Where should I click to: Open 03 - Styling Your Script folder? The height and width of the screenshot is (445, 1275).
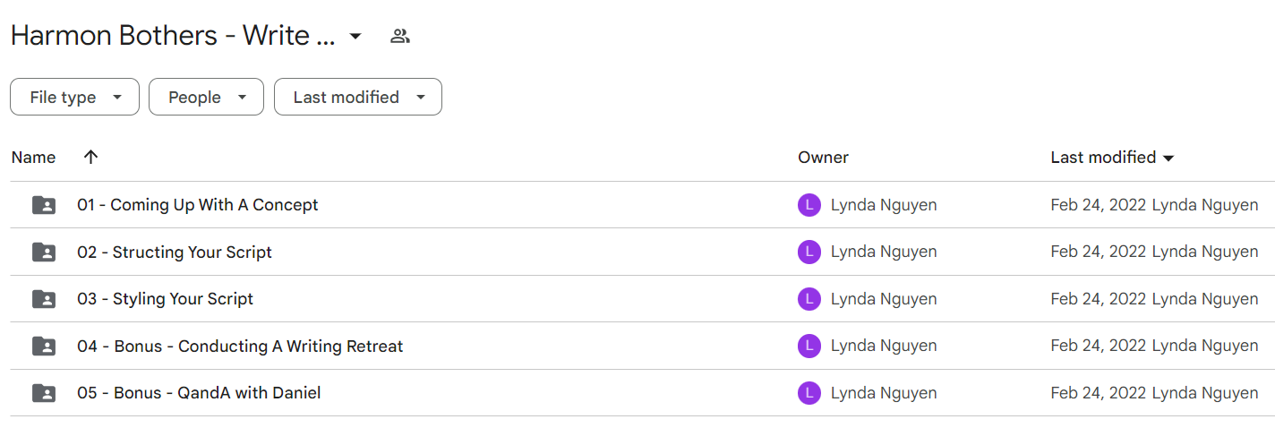click(x=165, y=299)
